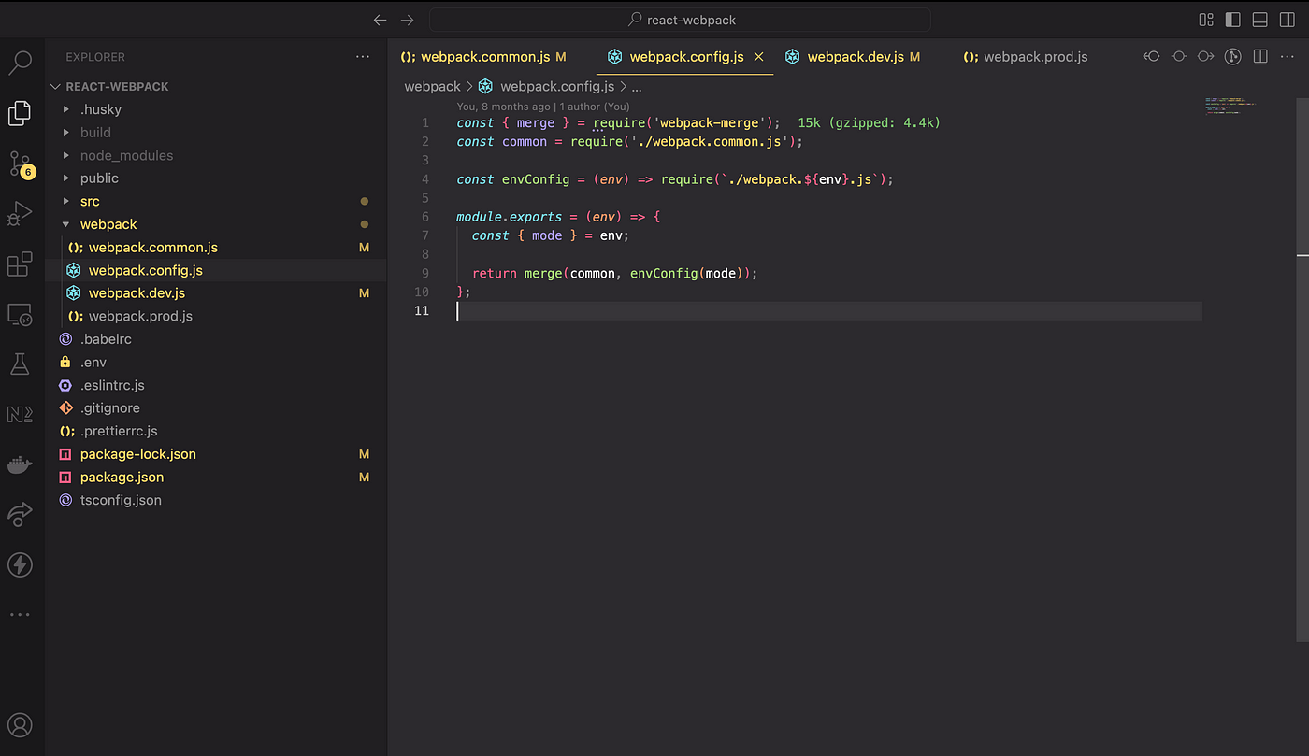1309x756 pixels.
Task: Go to the previous change icon
Action: [1151, 56]
